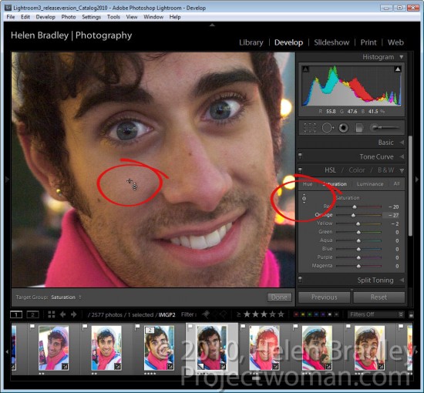The height and width of the screenshot is (393, 424).
Task: Toggle the Split Toning panel switch
Action: [300, 279]
